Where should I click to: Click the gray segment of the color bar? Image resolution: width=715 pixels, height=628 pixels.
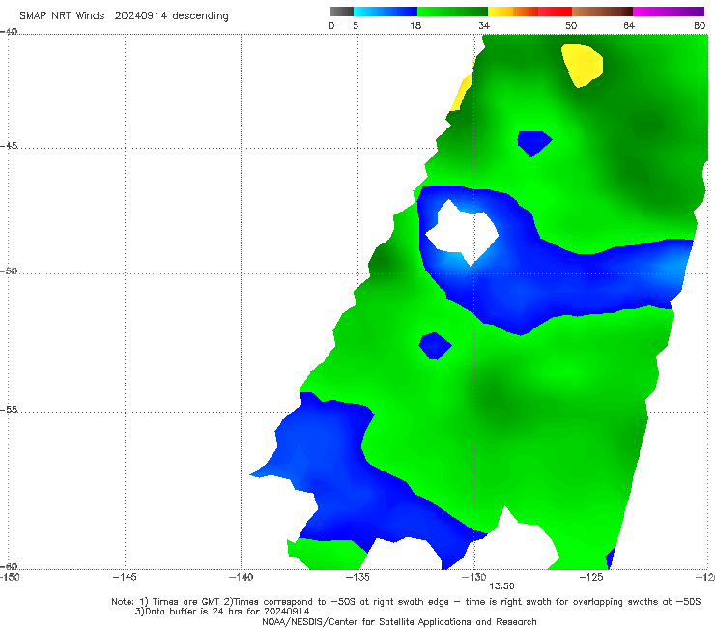[x=342, y=12]
